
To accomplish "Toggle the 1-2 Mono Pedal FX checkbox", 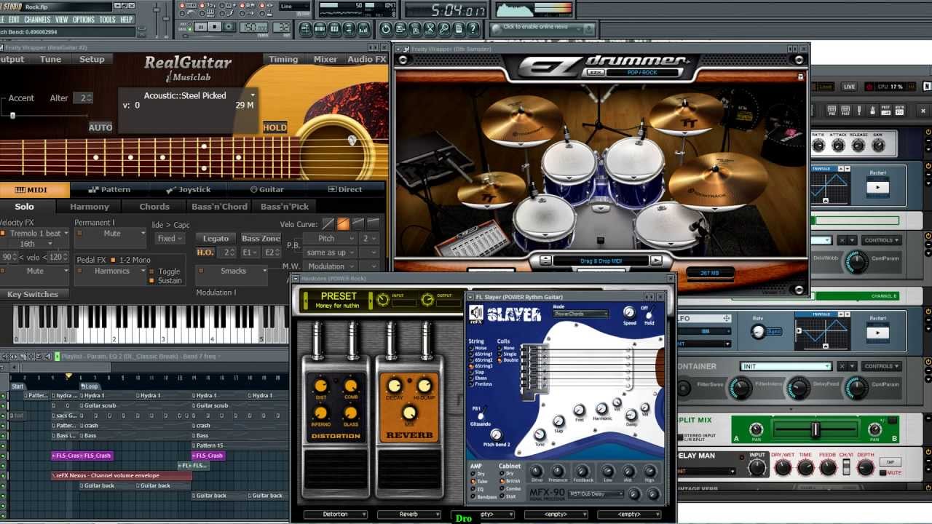I will pos(113,260).
